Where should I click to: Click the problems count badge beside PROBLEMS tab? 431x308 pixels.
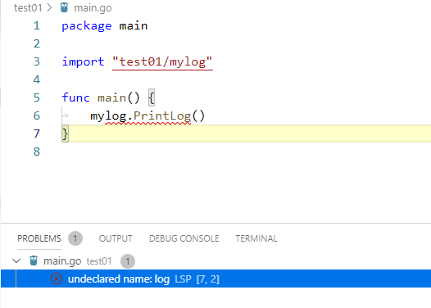(x=75, y=238)
